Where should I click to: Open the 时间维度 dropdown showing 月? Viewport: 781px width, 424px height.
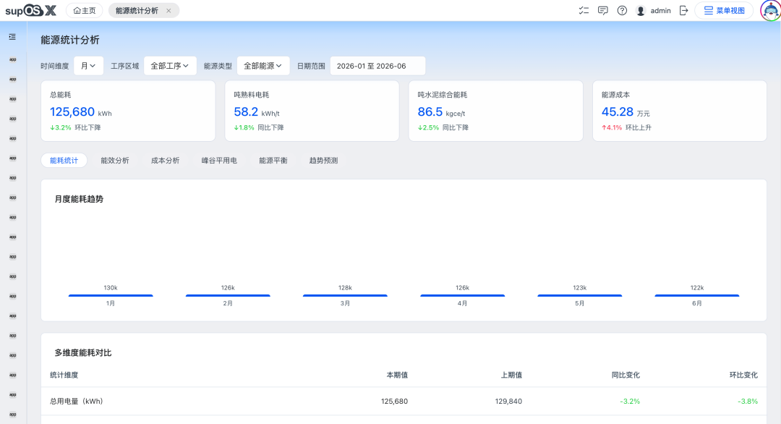pos(89,66)
